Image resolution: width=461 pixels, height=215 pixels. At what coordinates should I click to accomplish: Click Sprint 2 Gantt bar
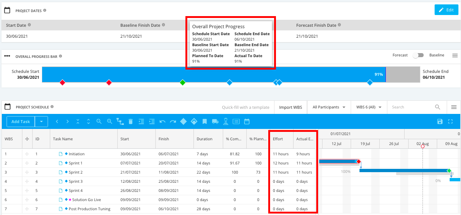click(x=404, y=171)
